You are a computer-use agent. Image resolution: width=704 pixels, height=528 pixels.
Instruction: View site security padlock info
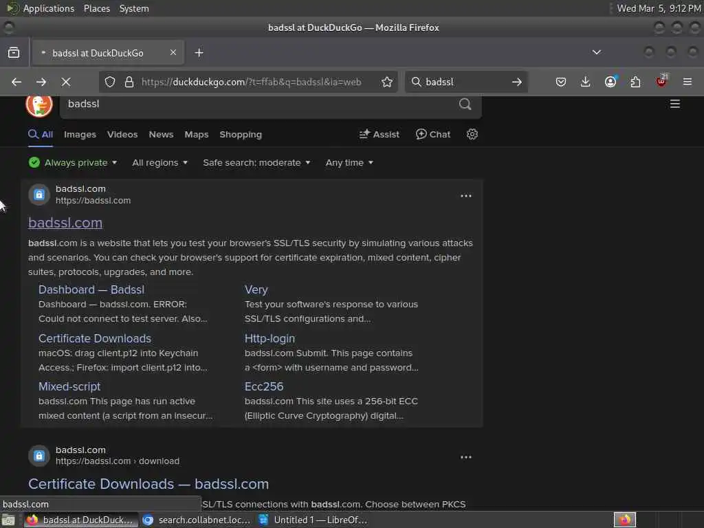[x=129, y=82]
